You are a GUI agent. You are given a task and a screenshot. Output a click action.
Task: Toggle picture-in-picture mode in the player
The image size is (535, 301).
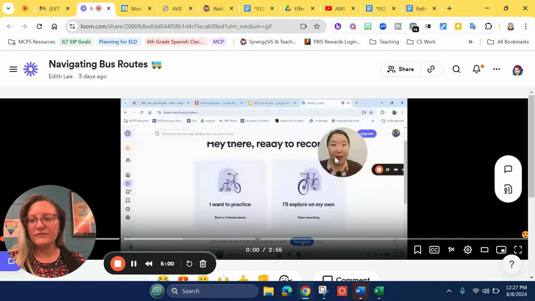point(501,250)
